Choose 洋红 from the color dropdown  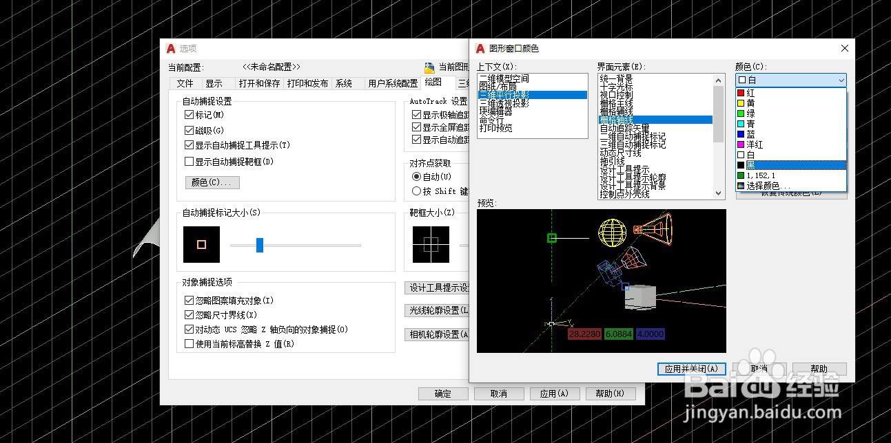point(791,144)
